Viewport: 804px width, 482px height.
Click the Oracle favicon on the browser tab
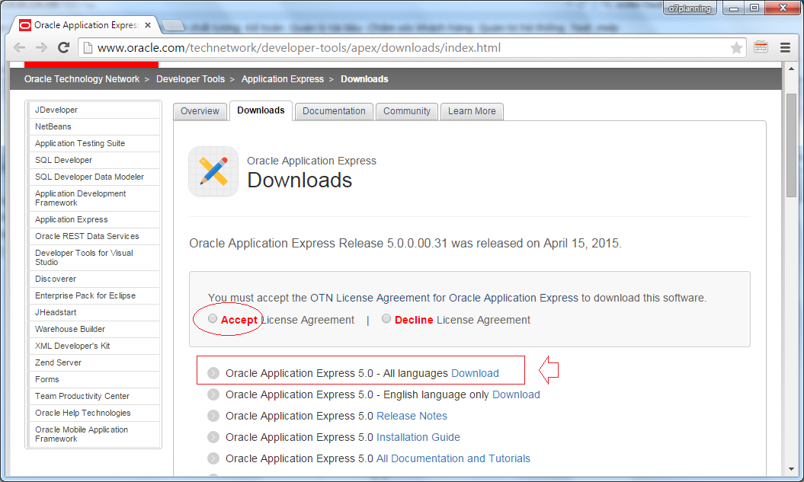click(x=24, y=25)
